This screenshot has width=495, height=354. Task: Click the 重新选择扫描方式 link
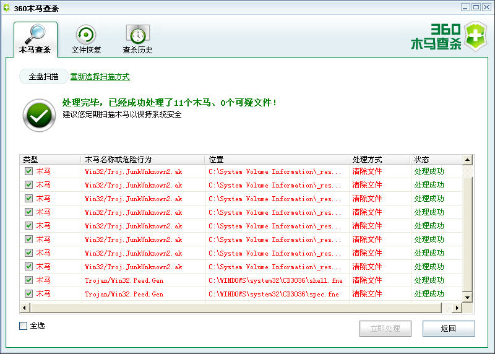click(100, 77)
